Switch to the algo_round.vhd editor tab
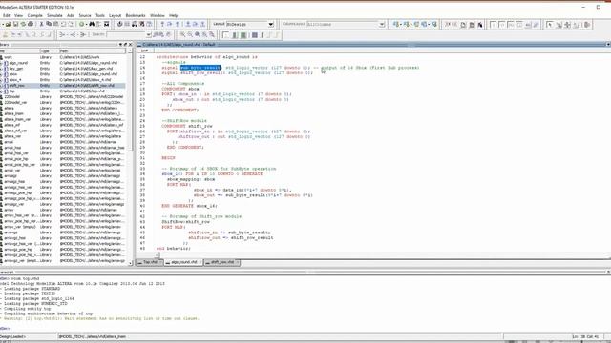 pos(183,263)
